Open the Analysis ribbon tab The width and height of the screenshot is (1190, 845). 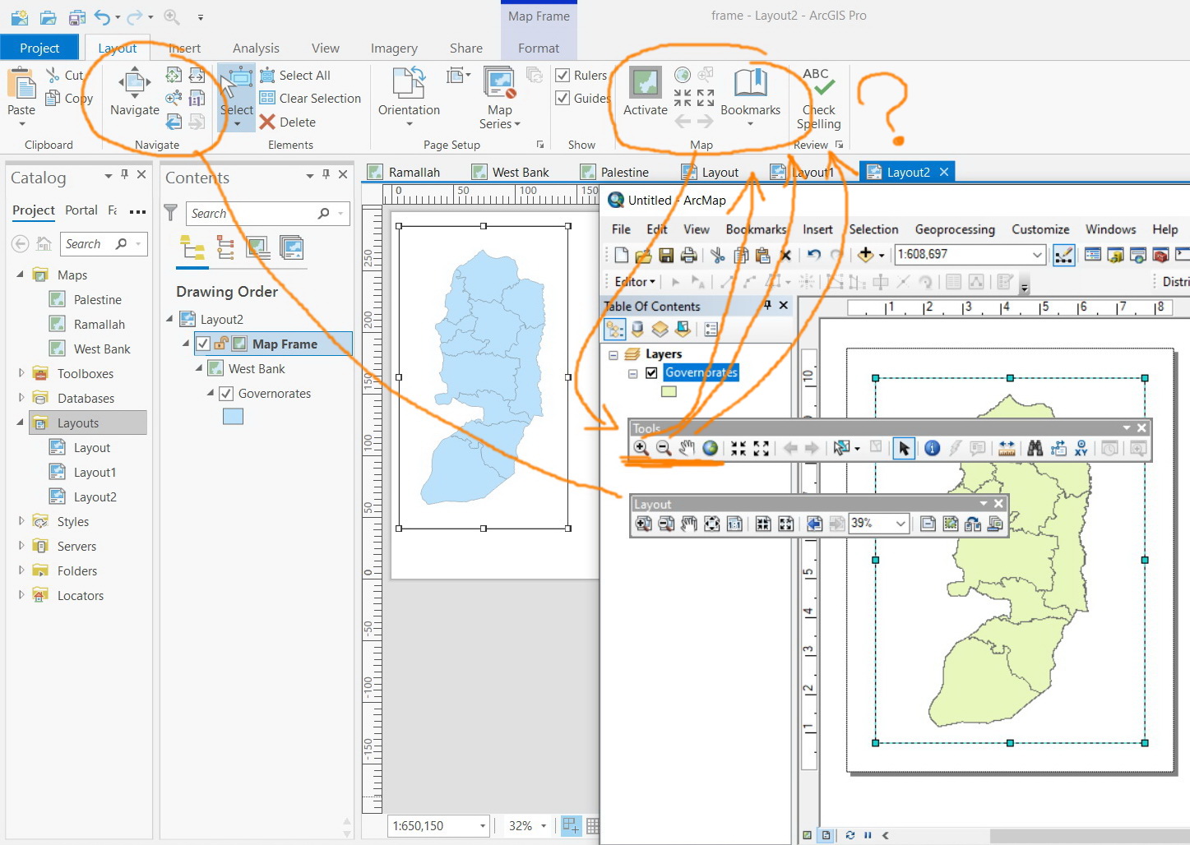pos(256,48)
